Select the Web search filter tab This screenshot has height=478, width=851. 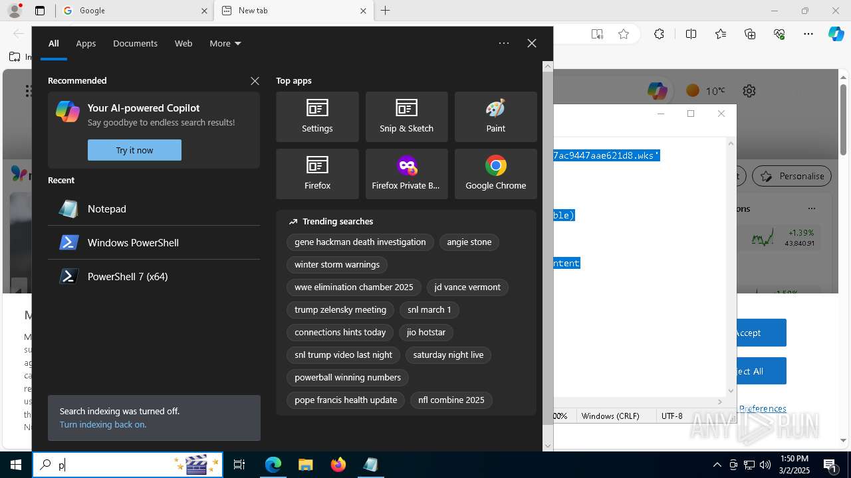183,44
